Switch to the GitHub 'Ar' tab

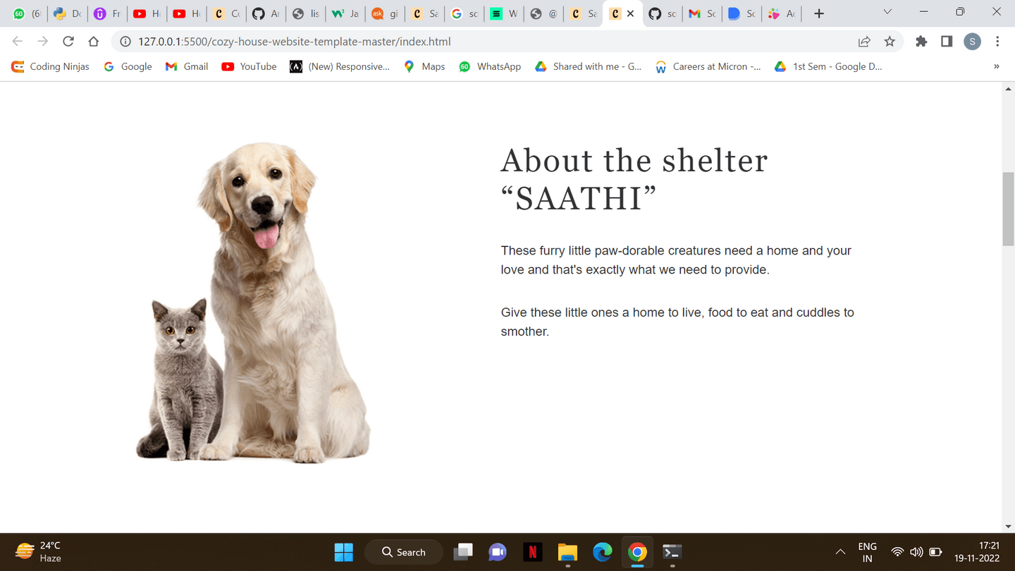[x=266, y=13]
